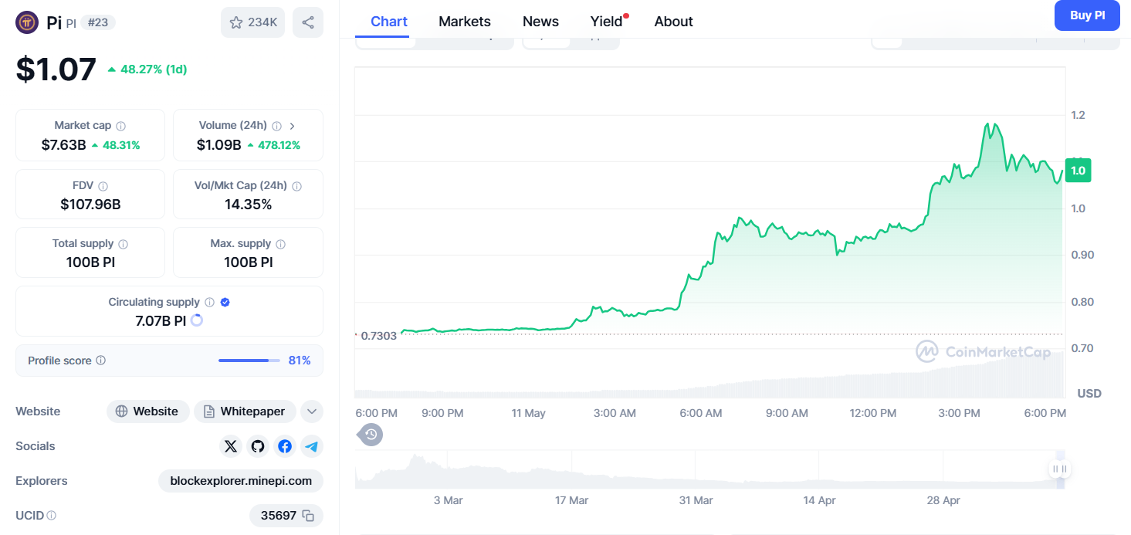Expand more website links dropdown
Image resolution: width=1131 pixels, height=535 pixels.
coord(312,411)
